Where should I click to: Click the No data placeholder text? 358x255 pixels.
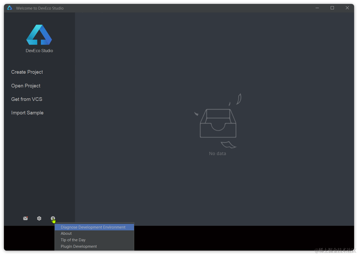218,154
